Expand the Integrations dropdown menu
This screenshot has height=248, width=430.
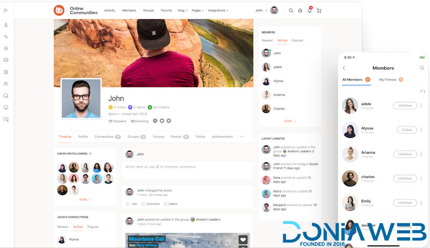tap(218, 10)
